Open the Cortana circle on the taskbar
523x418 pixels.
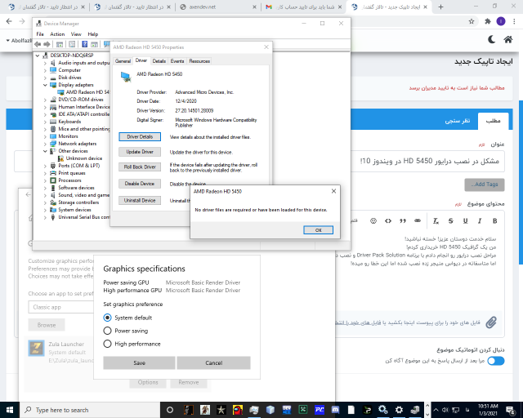[x=170, y=410]
